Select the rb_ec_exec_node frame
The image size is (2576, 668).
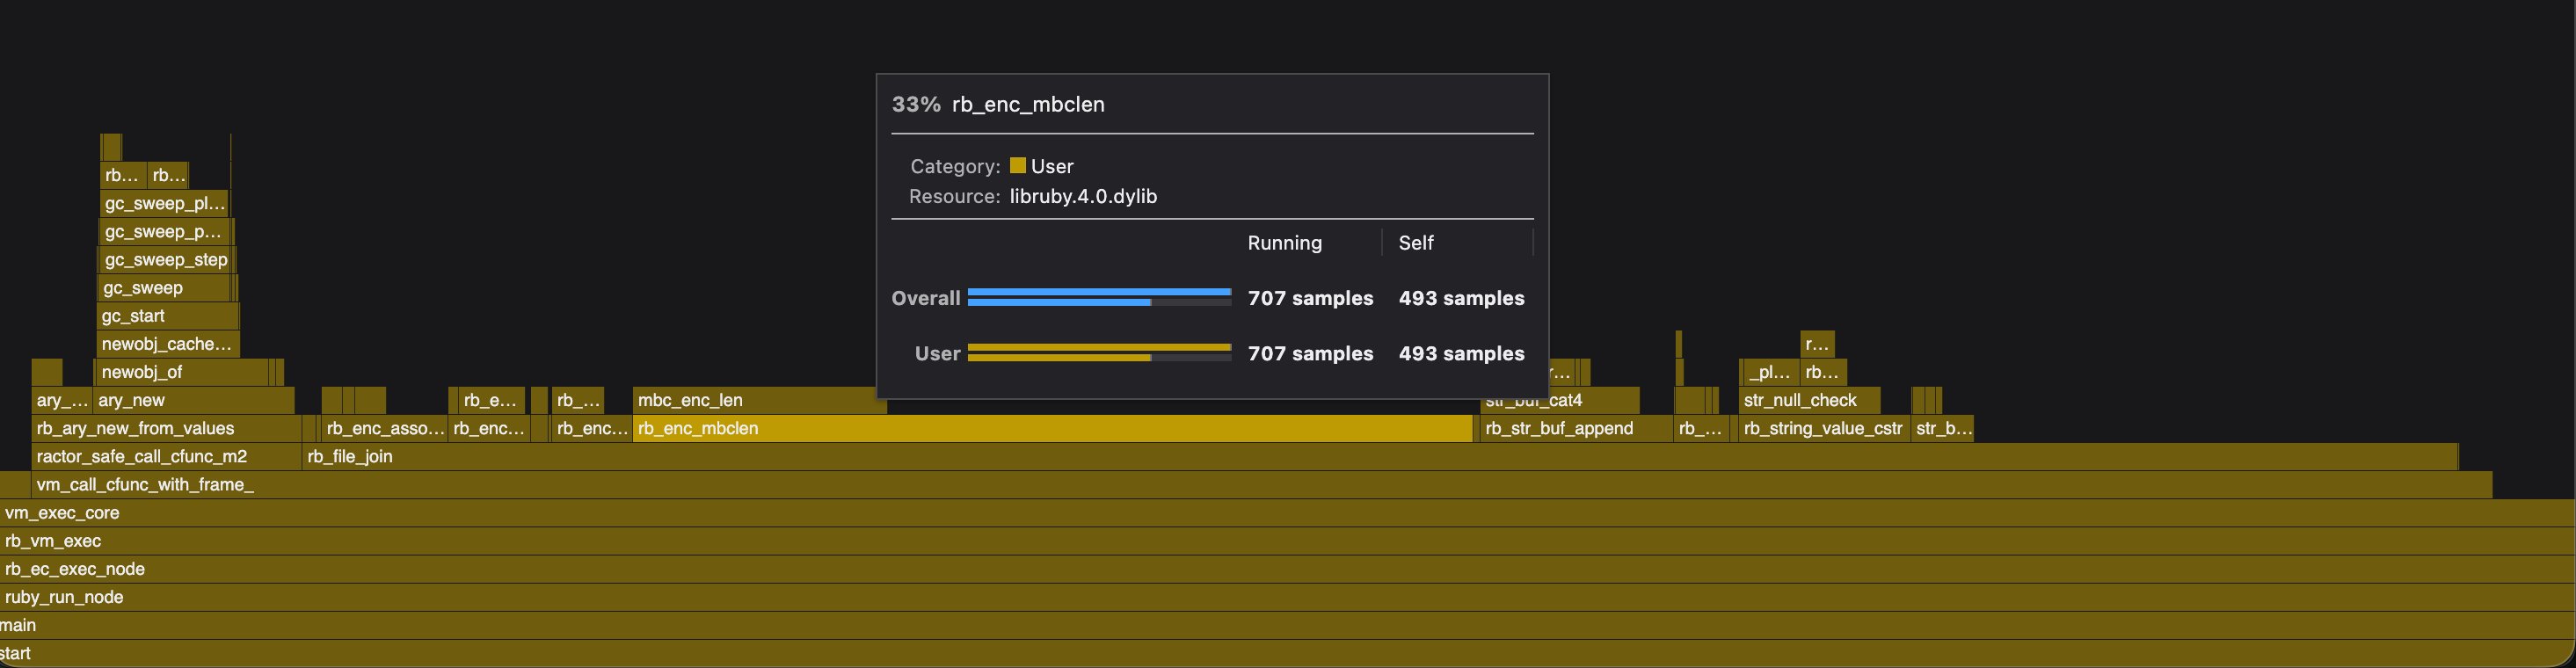1288,568
